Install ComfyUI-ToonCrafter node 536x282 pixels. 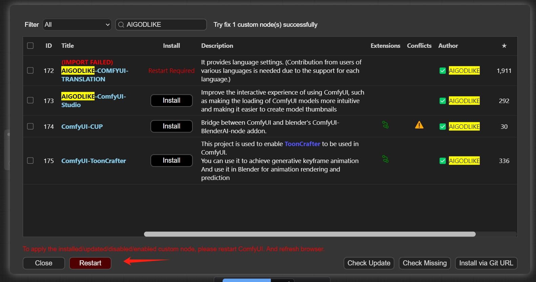point(171,161)
